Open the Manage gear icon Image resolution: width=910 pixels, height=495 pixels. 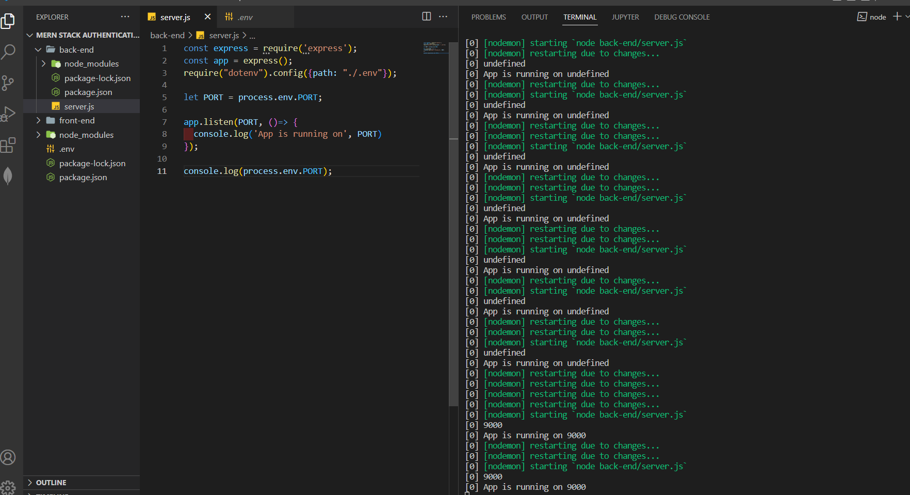pos(8,487)
